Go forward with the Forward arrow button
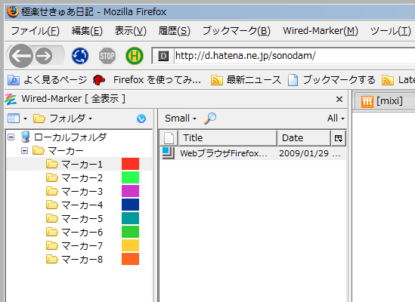Screen dimensions: 415x302 click(x=44, y=56)
